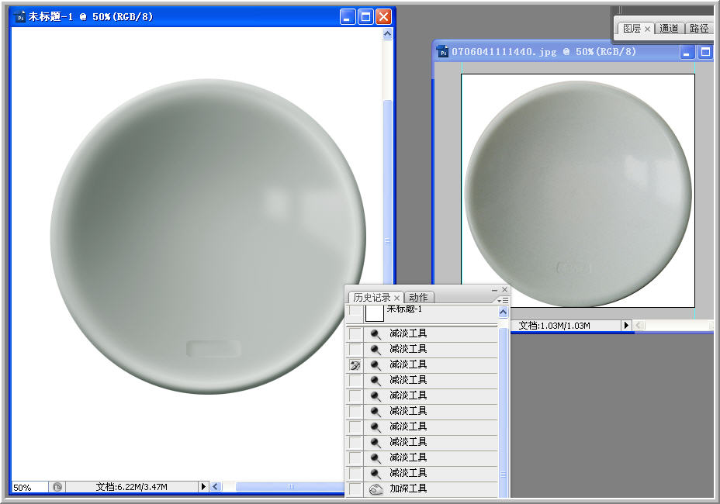Screen dimensions: 720x504
Task: Switch to the 路径 tab
Action: pos(699,29)
